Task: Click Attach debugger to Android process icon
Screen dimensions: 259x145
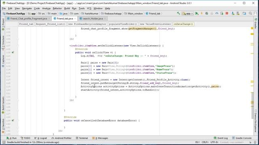Action: [222, 13]
